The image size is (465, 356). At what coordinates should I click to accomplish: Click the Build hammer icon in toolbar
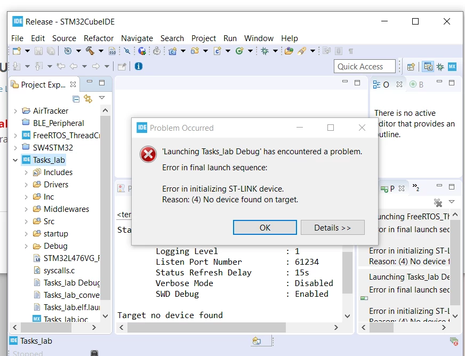(x=90, y=51)
